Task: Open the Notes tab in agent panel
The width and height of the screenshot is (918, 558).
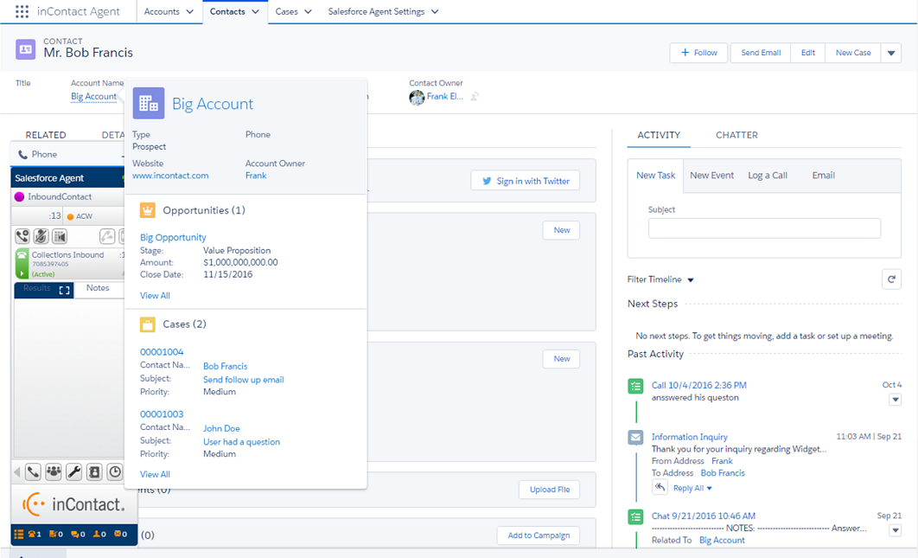Action: pos(98,288)
